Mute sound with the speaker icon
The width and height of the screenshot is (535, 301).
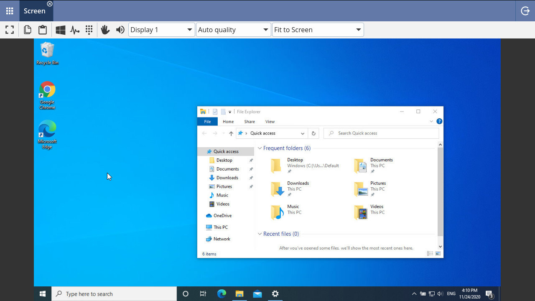pyautogui.click(x=120, y=29)
